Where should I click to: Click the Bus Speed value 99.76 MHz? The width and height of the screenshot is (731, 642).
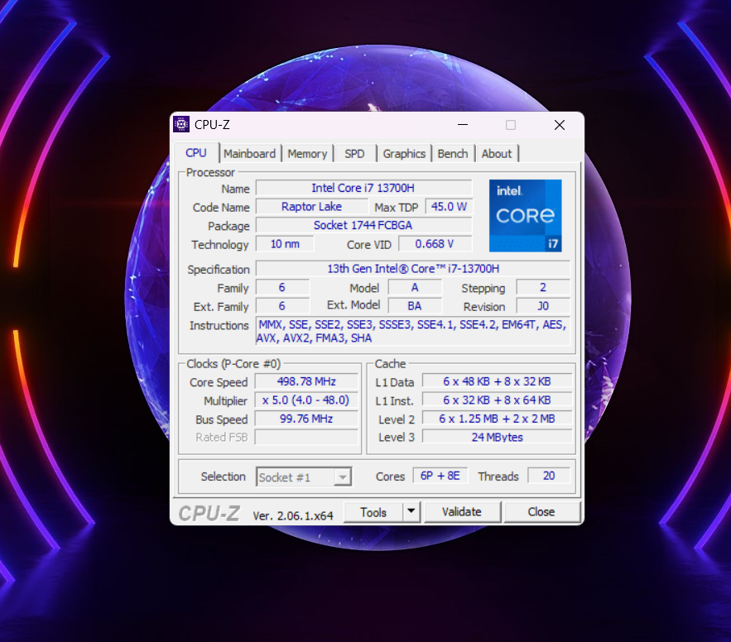coord(307,419)
